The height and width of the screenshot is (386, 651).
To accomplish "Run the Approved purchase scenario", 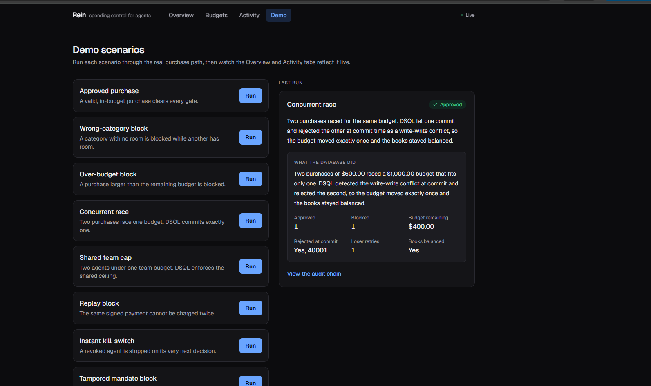I will tap(251, 96).
